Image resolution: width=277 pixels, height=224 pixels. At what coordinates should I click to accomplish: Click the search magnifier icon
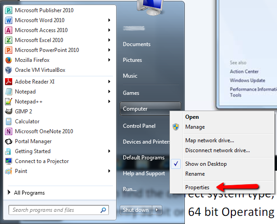(103, 210)
